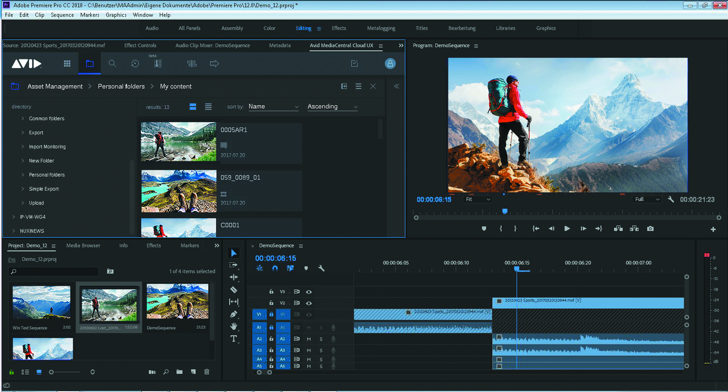Image resolution: width=728 pixels, height=392 pixels.
Task: Open the Full playback resolution dropdown
Action: point(647,199)
